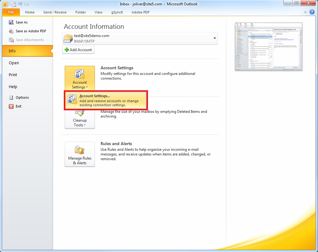Screen dimensions: 318x252
Task: Open the View ribbon tab
Action: coord(98,12)
